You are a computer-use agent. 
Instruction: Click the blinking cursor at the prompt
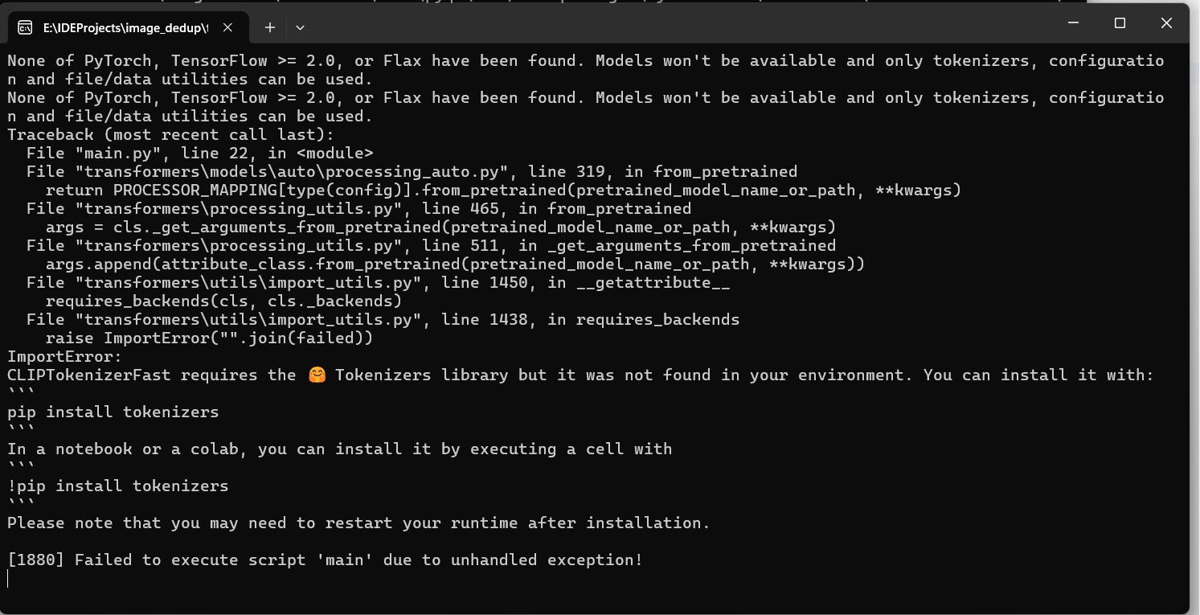[x=6, y=577]
